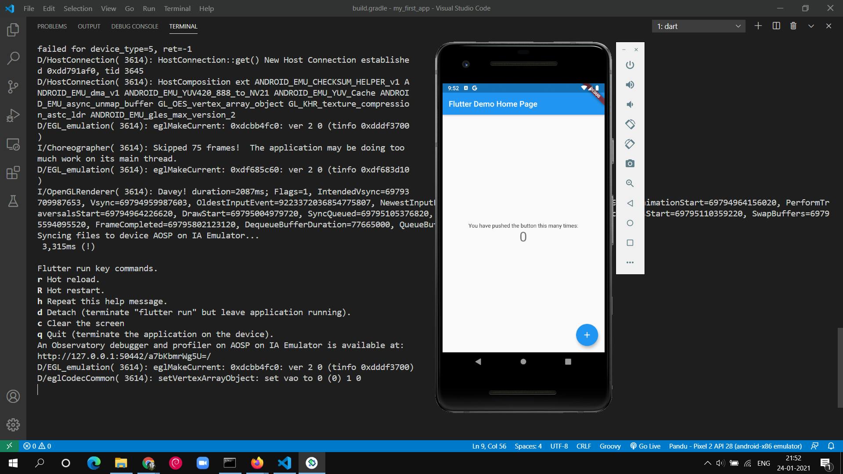Screen dimensions: 843x474
Task: Open the Explorer view in activity bar
Action: coord(13,30)
